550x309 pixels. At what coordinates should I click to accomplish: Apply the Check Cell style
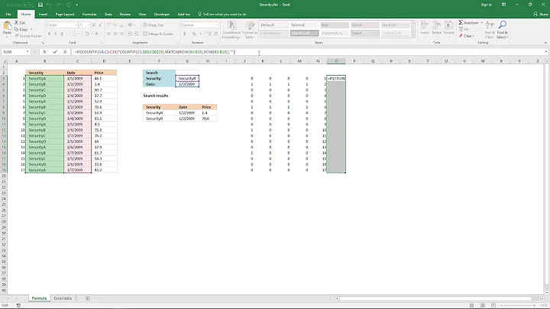click(304, 33)
